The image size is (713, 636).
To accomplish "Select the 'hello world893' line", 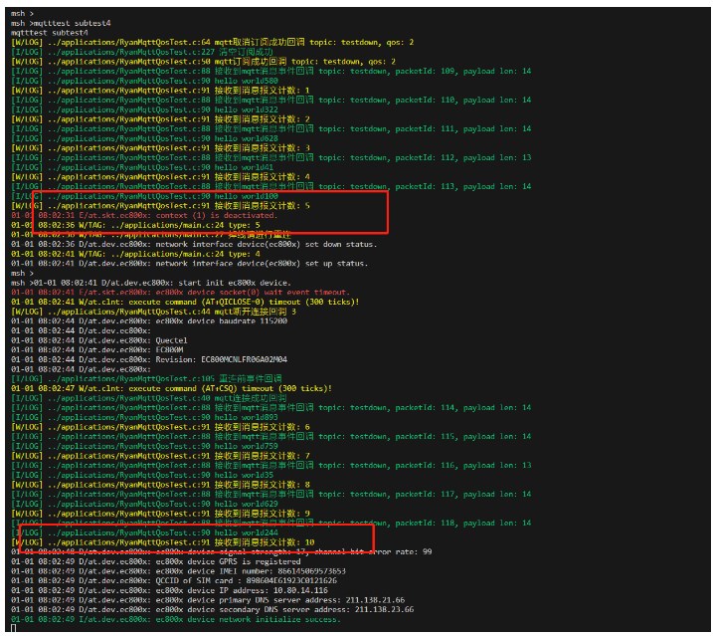I will tap(144, 417).
